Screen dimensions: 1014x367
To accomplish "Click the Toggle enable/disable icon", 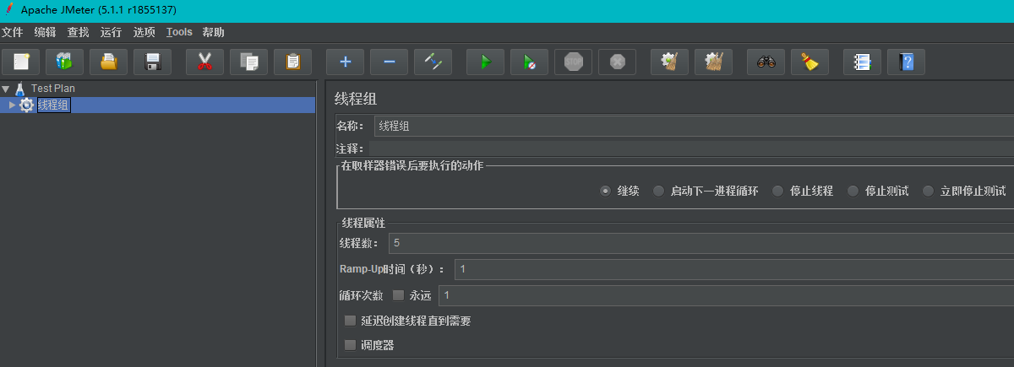I will (433, 62).
